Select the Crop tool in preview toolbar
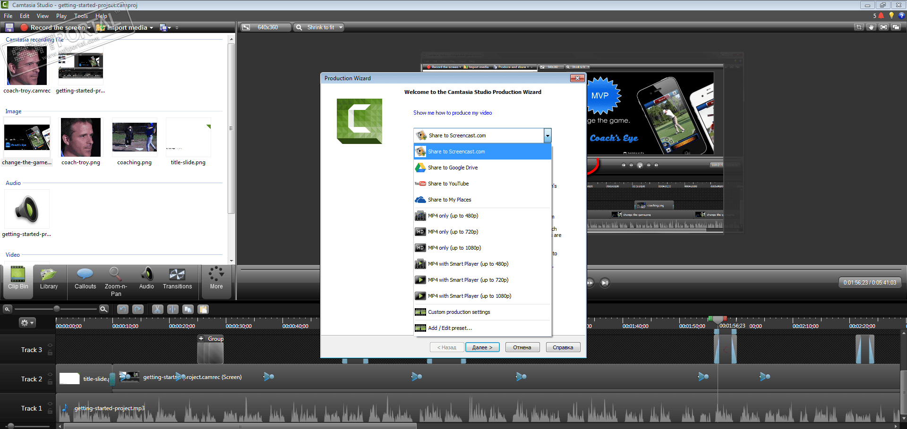Viewport: 907px width, 429px height. coord(859,27)
